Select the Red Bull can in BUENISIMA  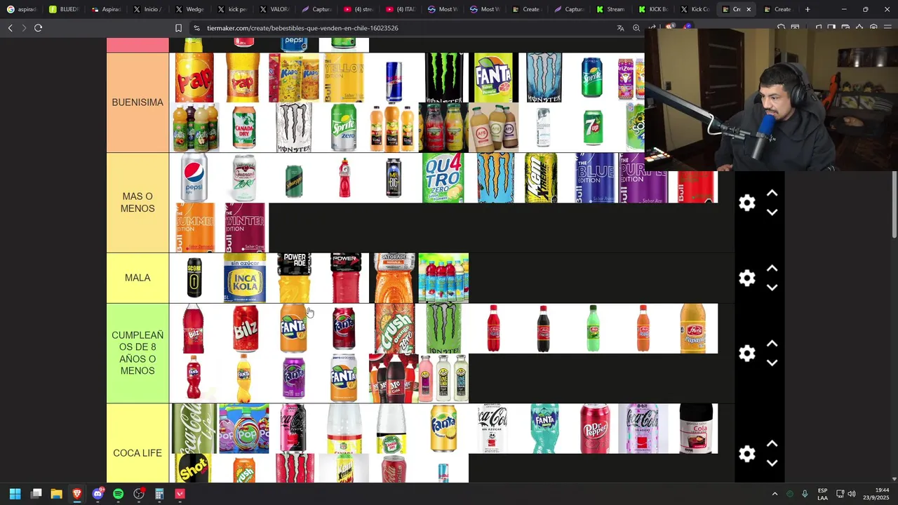pyautogui.click(x=394, y=78)
